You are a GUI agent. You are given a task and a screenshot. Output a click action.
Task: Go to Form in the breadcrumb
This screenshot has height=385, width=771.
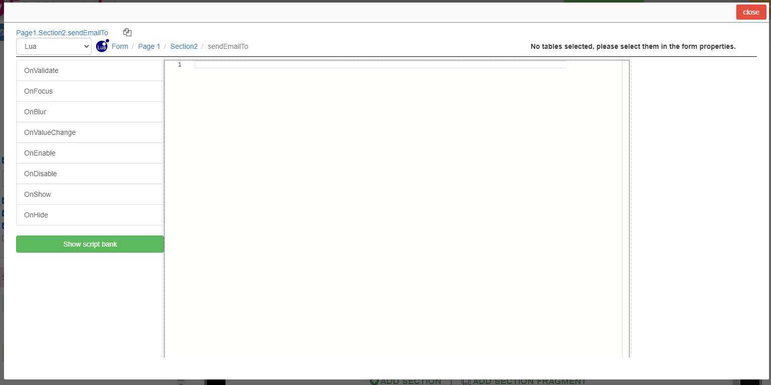120,46
